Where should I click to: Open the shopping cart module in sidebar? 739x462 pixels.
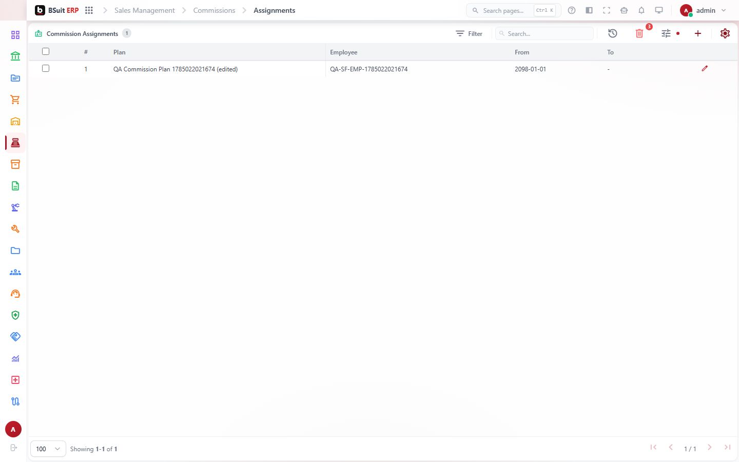(15, 100)
